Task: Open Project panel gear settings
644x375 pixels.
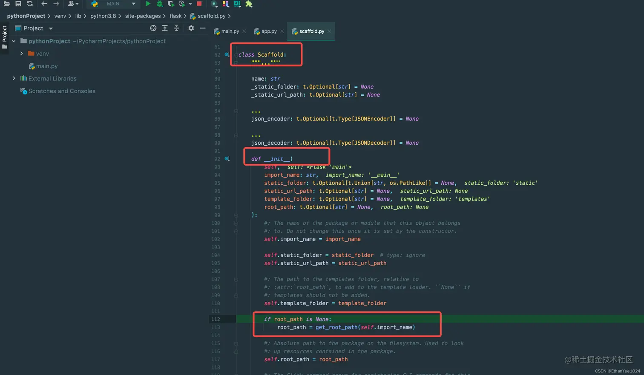Action: [x=191, y=28]
